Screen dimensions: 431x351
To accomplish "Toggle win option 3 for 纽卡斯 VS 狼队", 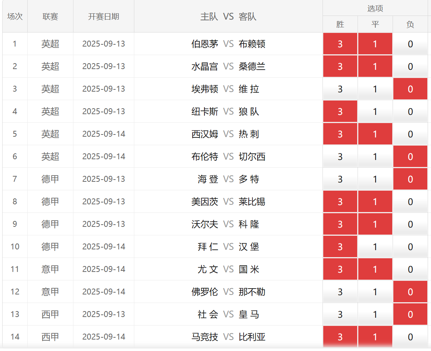I will (340, 112).
